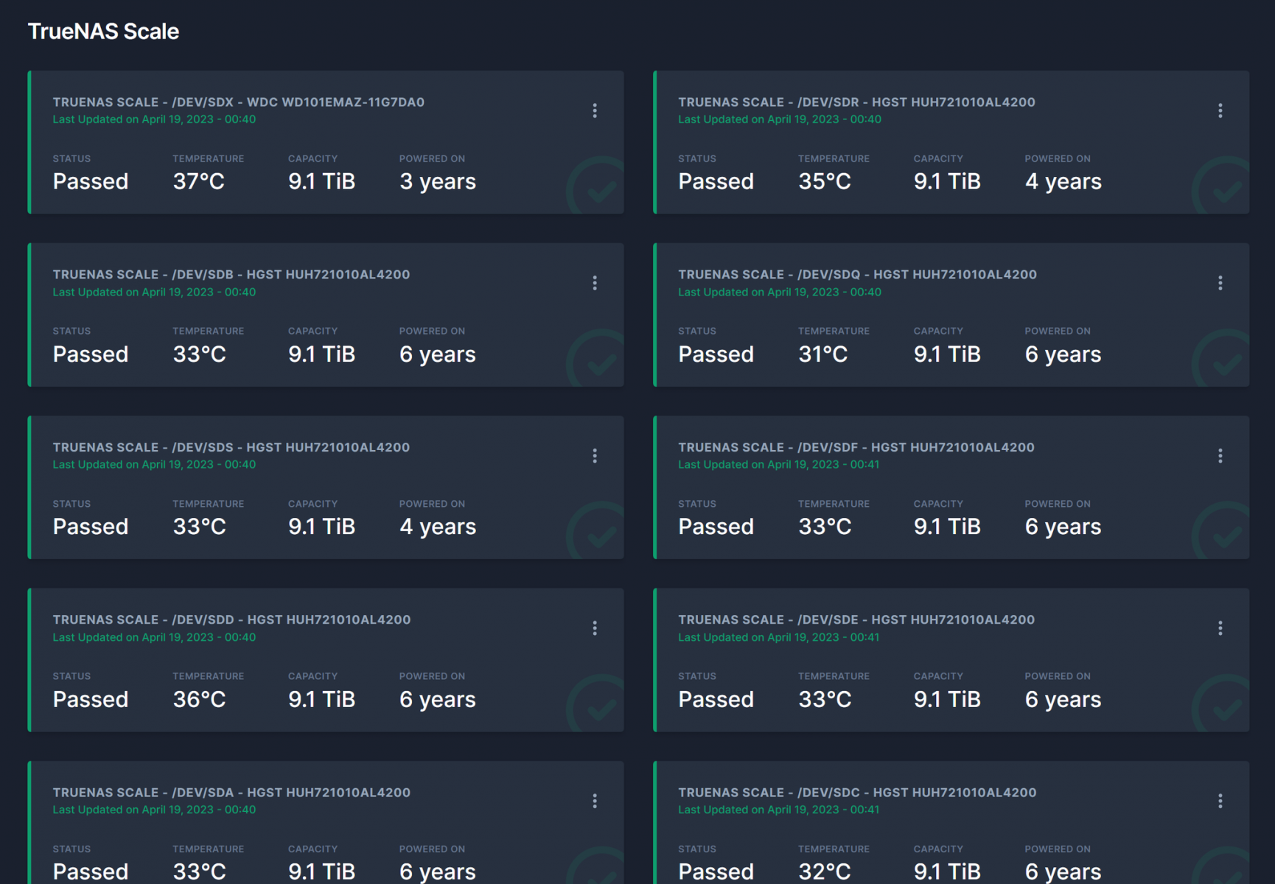Viewport: 1275px width, 884px height.
Task: Open the three-dot menu for /dev/sda
Action: [595, 801]
